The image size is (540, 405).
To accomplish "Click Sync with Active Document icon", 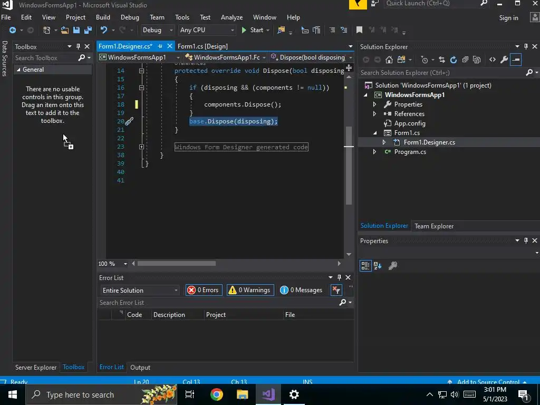I will (442, 60).
